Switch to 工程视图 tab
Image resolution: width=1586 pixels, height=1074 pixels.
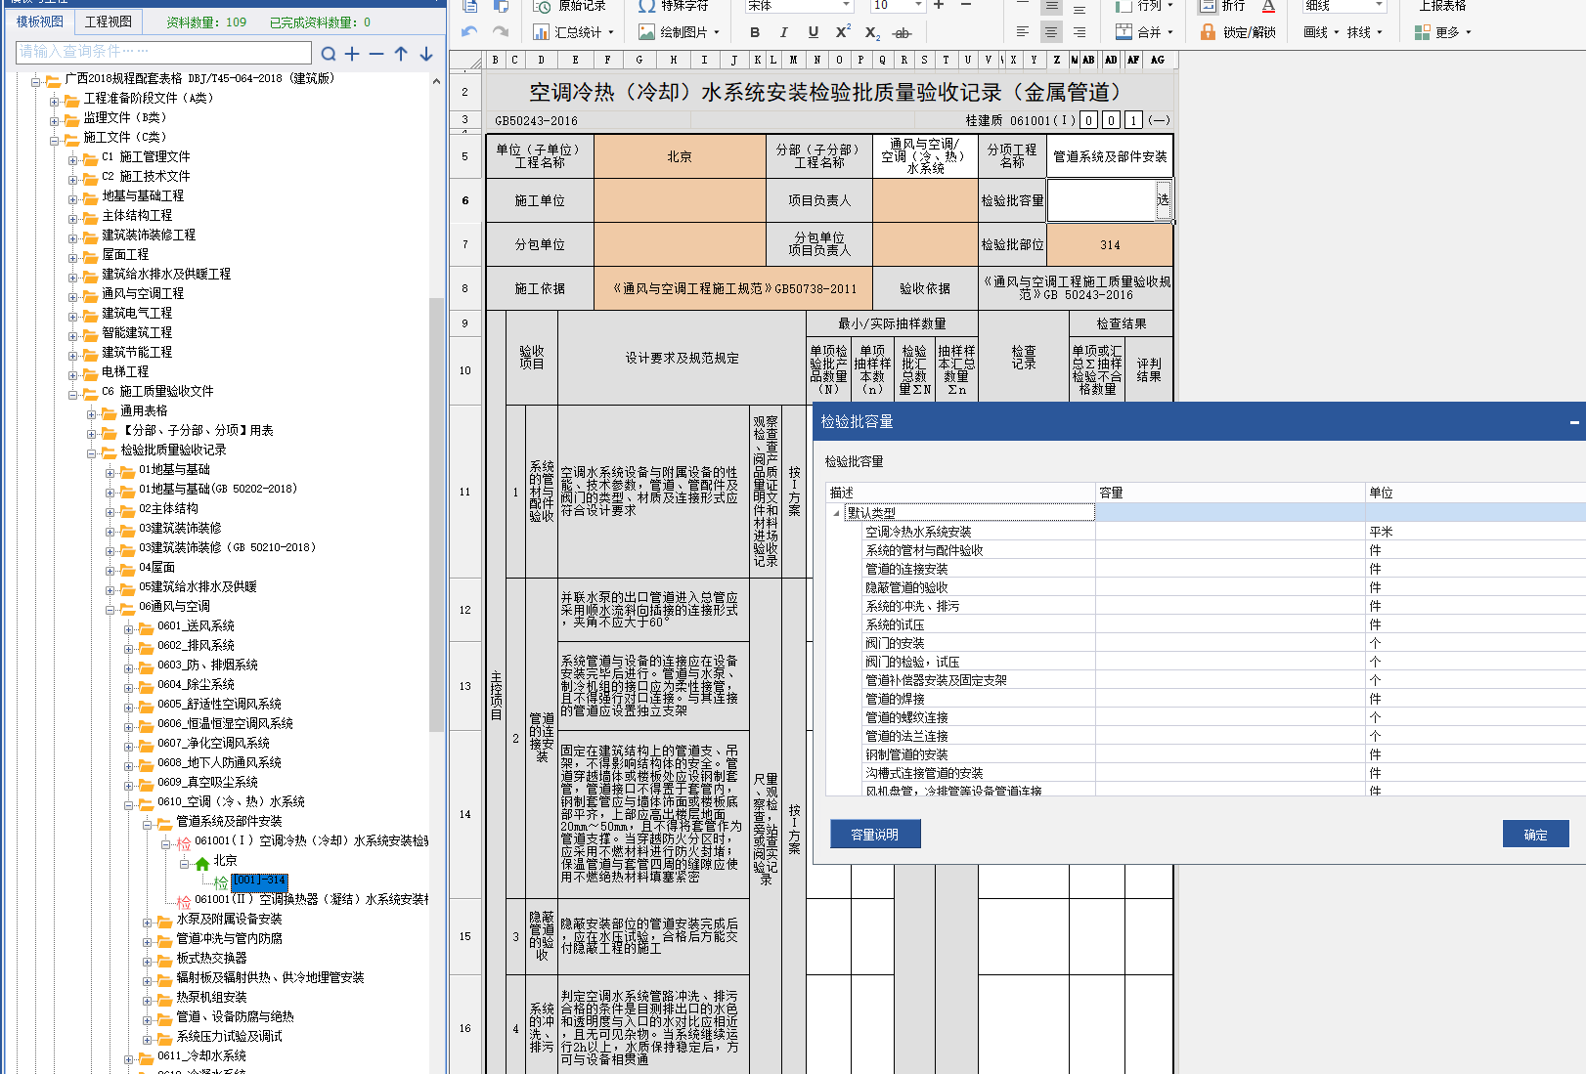click(108, 21)
